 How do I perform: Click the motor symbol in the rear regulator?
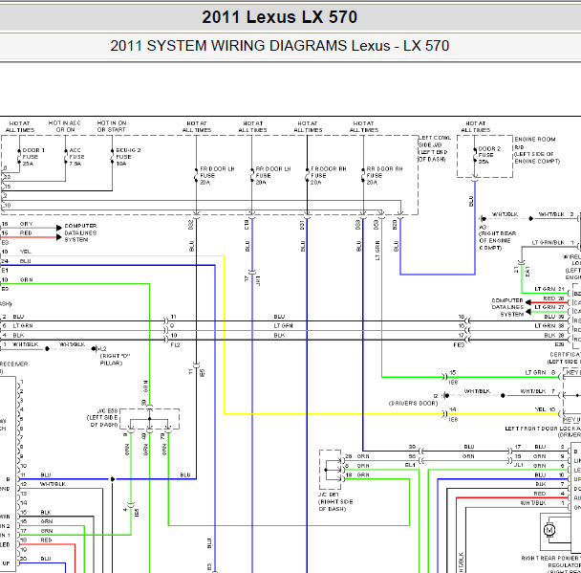tap(549, 530)
